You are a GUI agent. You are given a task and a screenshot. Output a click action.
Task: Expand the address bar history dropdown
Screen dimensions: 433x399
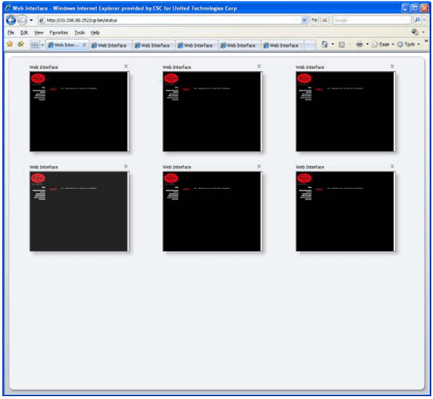click(304, 20)
